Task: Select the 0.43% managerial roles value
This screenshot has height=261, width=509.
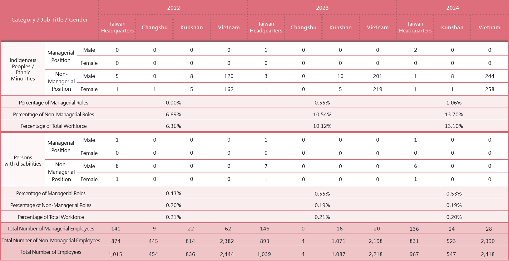Action: 173,193
